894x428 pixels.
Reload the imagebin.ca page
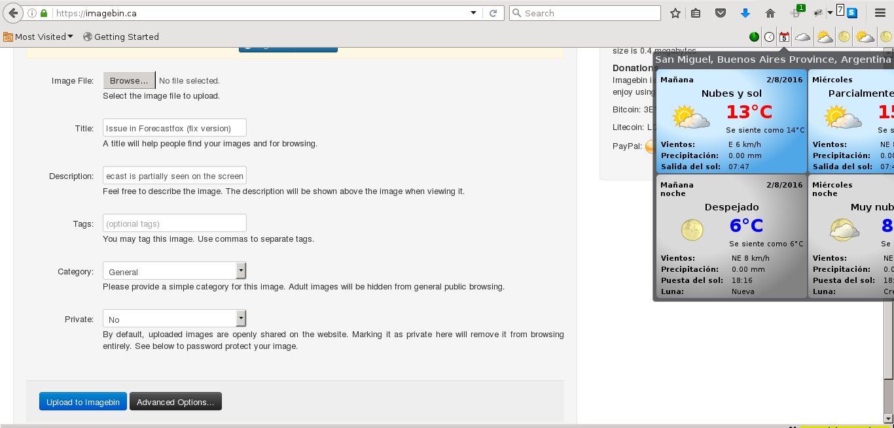coord(493,13)
